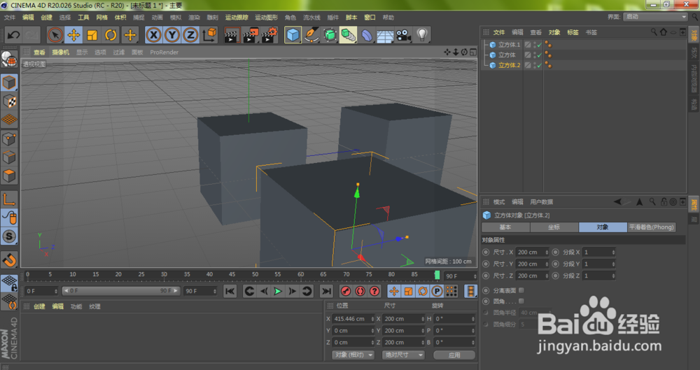This screenshot has height=370, width=700.
Task: Switch to Polygons mode
Action: pyautogui.click(x=9, y=176)
